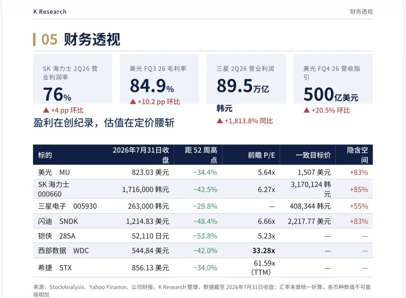This screenshot has width=406, height=298.
Task: Click the 61.59x (TTM) P/E value
Action: click(x=262, y=268)
